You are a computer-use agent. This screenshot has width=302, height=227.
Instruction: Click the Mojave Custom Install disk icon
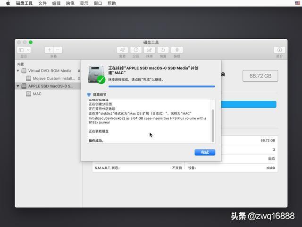(28, 79)
